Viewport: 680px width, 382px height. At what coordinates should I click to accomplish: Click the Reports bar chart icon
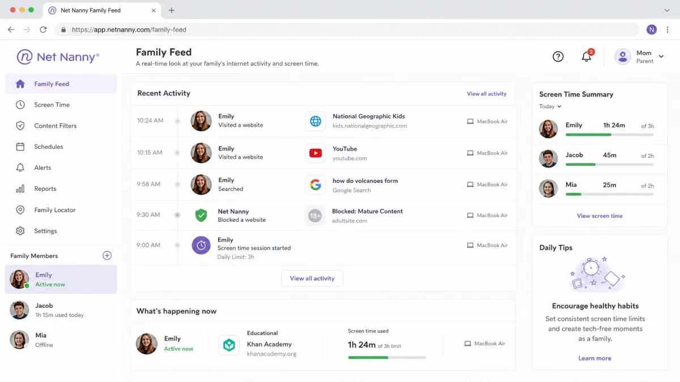click(20, 188)
